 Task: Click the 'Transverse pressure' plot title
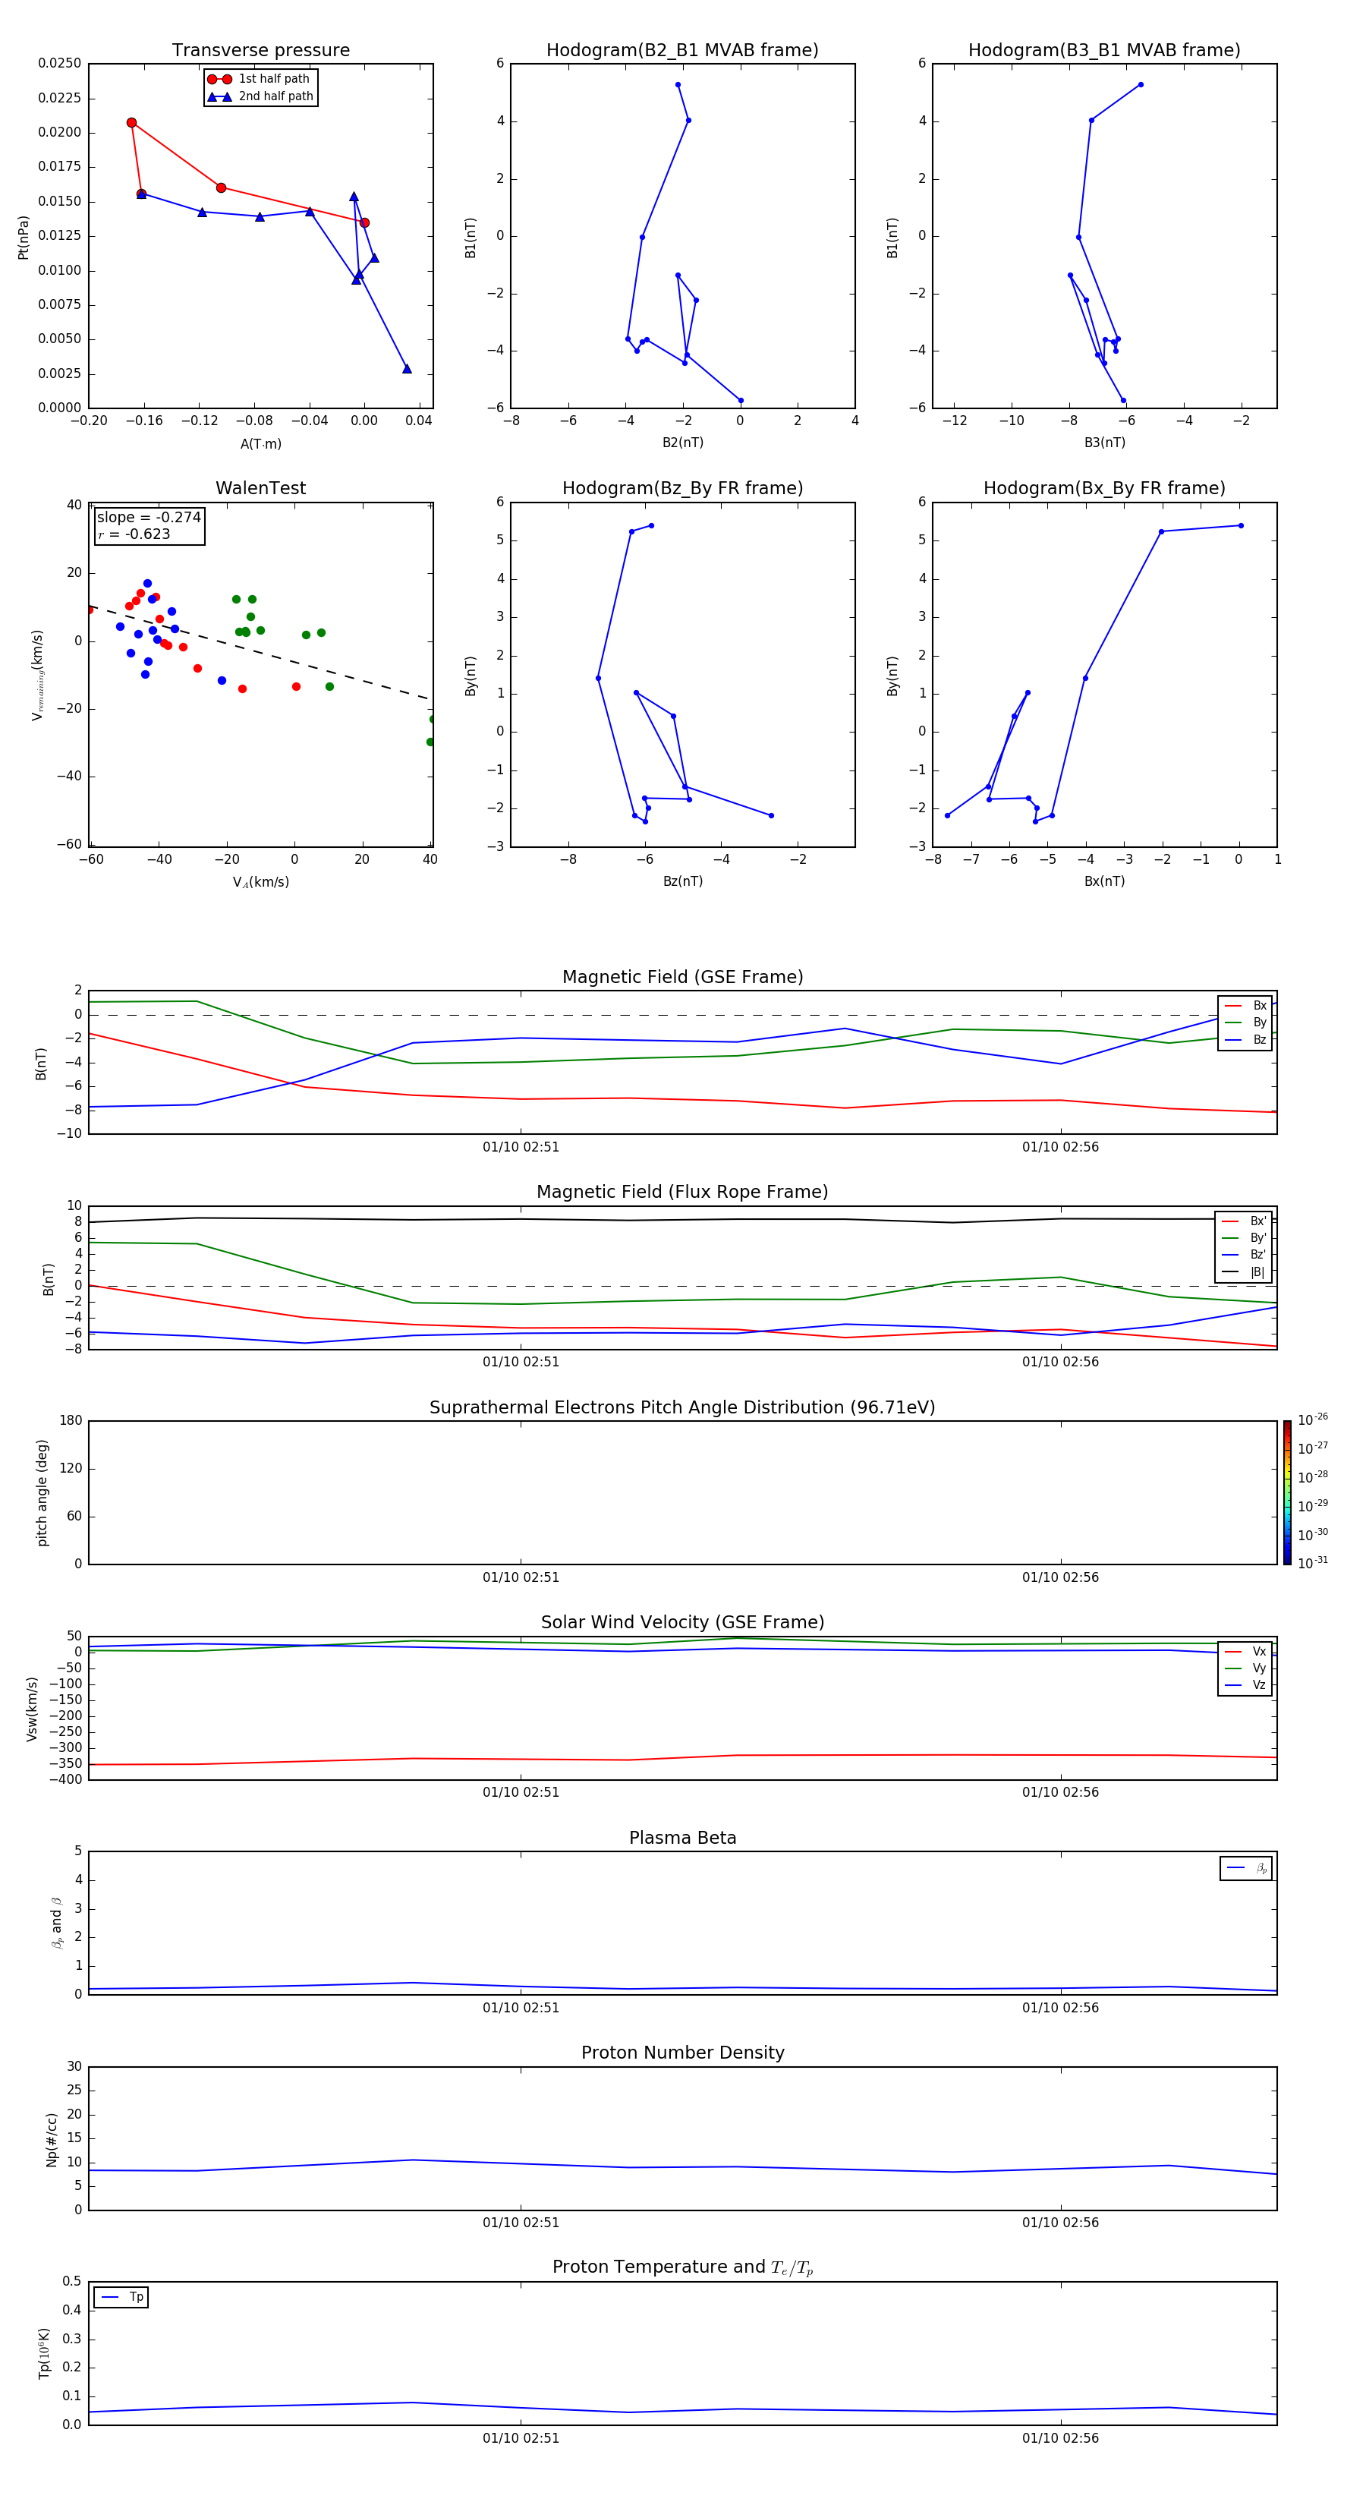(x=260, y=51)
